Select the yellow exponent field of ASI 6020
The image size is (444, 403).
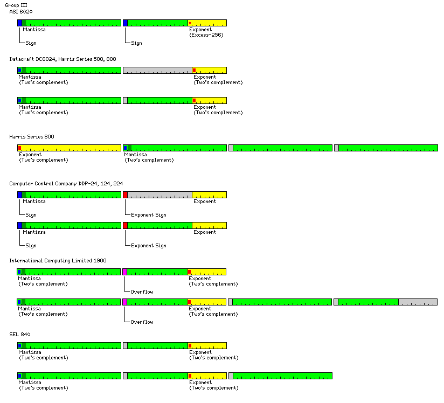[x=207, y=23]
